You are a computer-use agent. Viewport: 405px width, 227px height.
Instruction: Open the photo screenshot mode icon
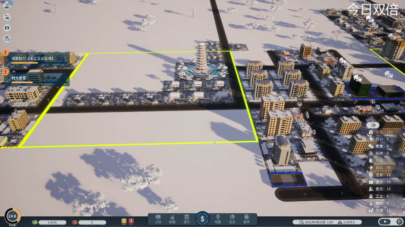7,28
